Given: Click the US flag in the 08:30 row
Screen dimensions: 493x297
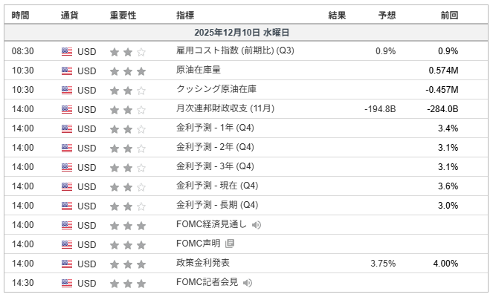Looking at the screenshot, I should click(x=67, y=52).
